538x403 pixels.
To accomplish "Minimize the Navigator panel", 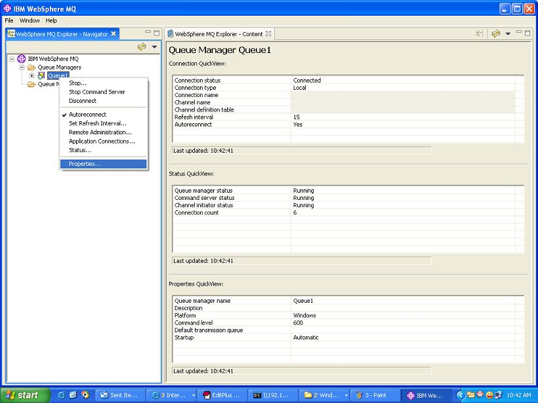I will [x=148, y=32].
